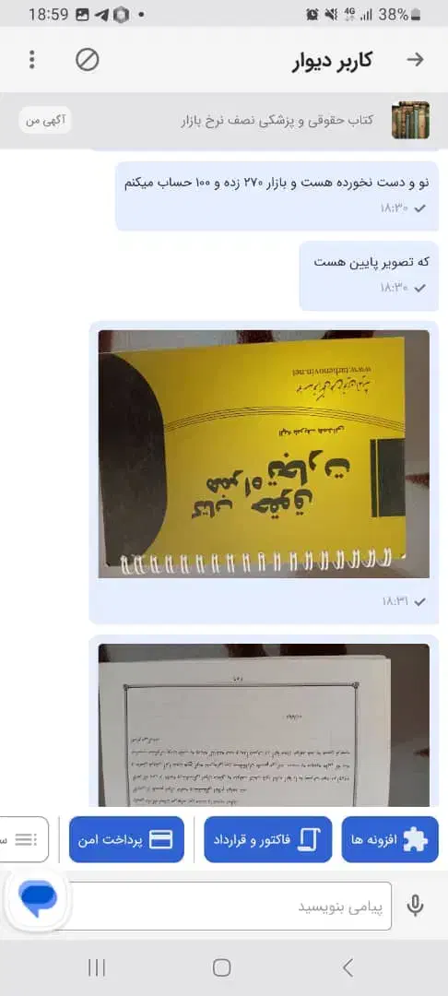Tap the puzzle piece add-ons icon
The width and height of the screenshot is (448, 996).
(x=416, y=840)
